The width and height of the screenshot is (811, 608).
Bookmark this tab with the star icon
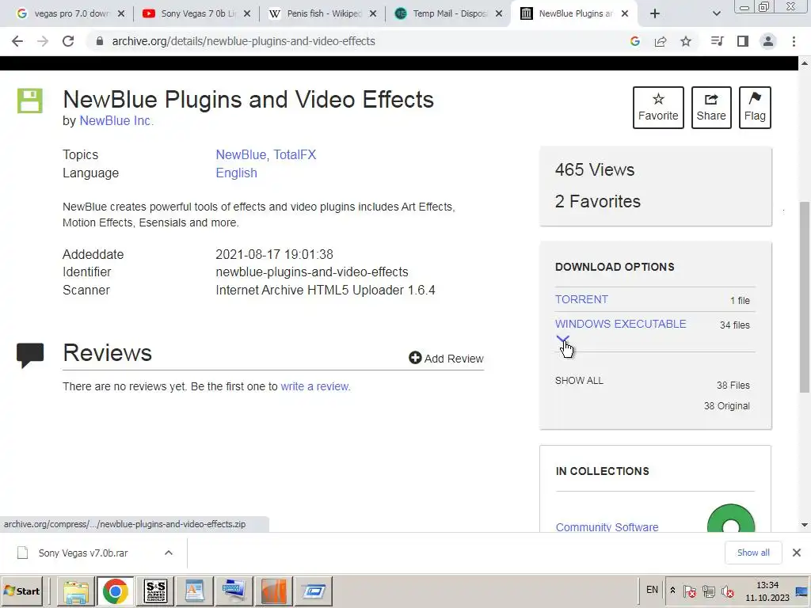click(x=686, y=41)
